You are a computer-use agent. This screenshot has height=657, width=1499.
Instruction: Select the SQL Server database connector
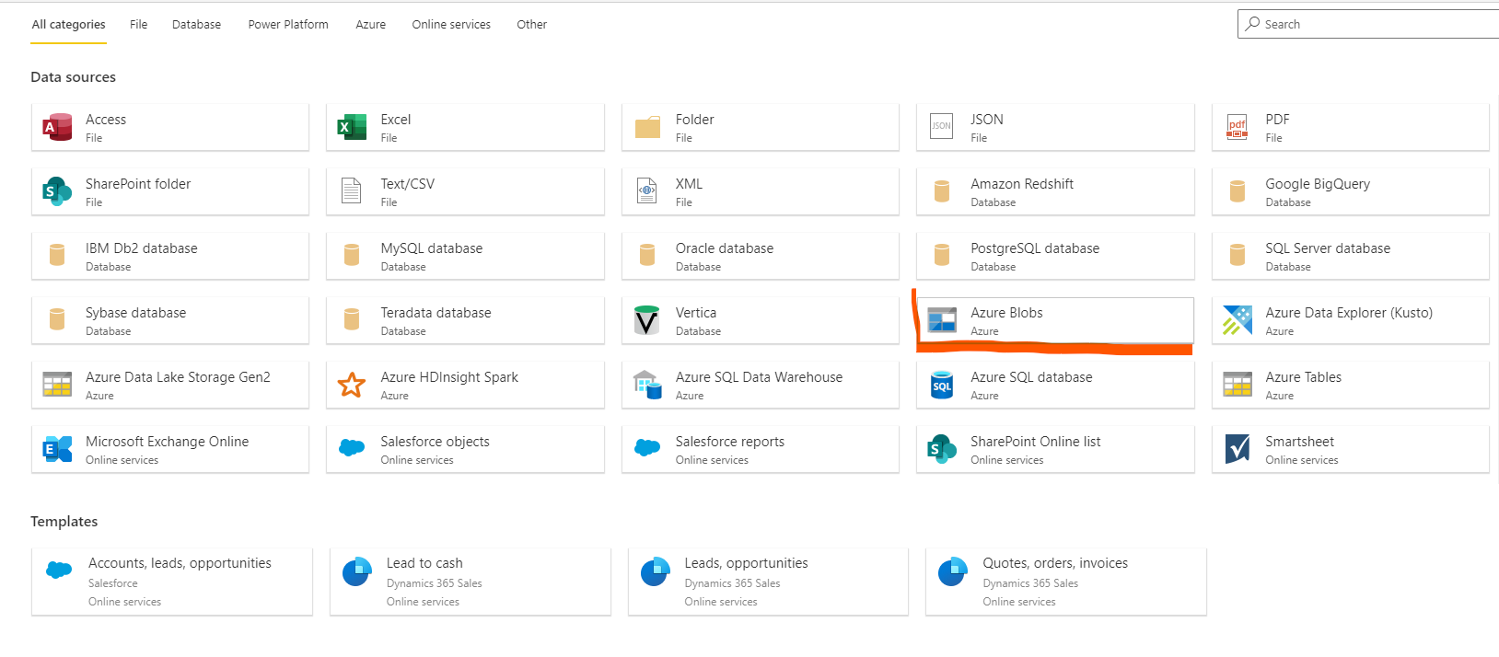click(x=1351, y=256)
